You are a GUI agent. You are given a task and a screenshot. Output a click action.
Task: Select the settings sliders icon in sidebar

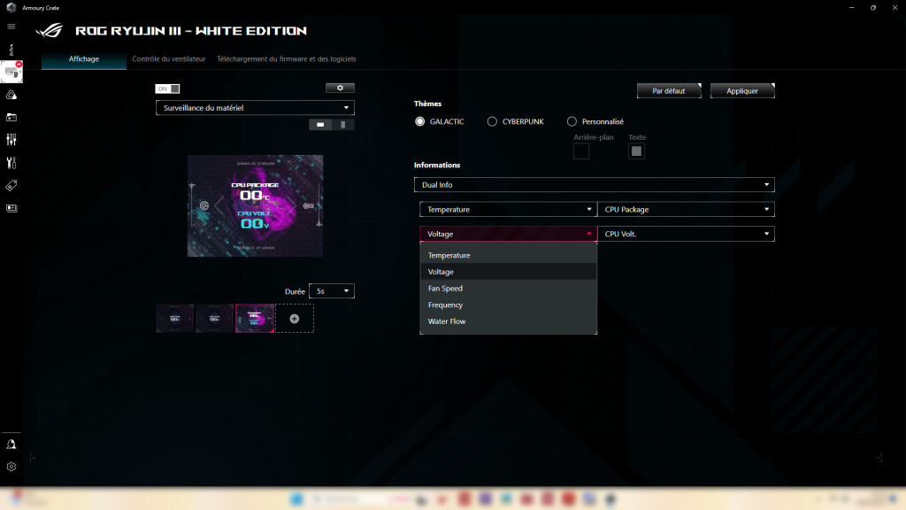tap(11, 138)
